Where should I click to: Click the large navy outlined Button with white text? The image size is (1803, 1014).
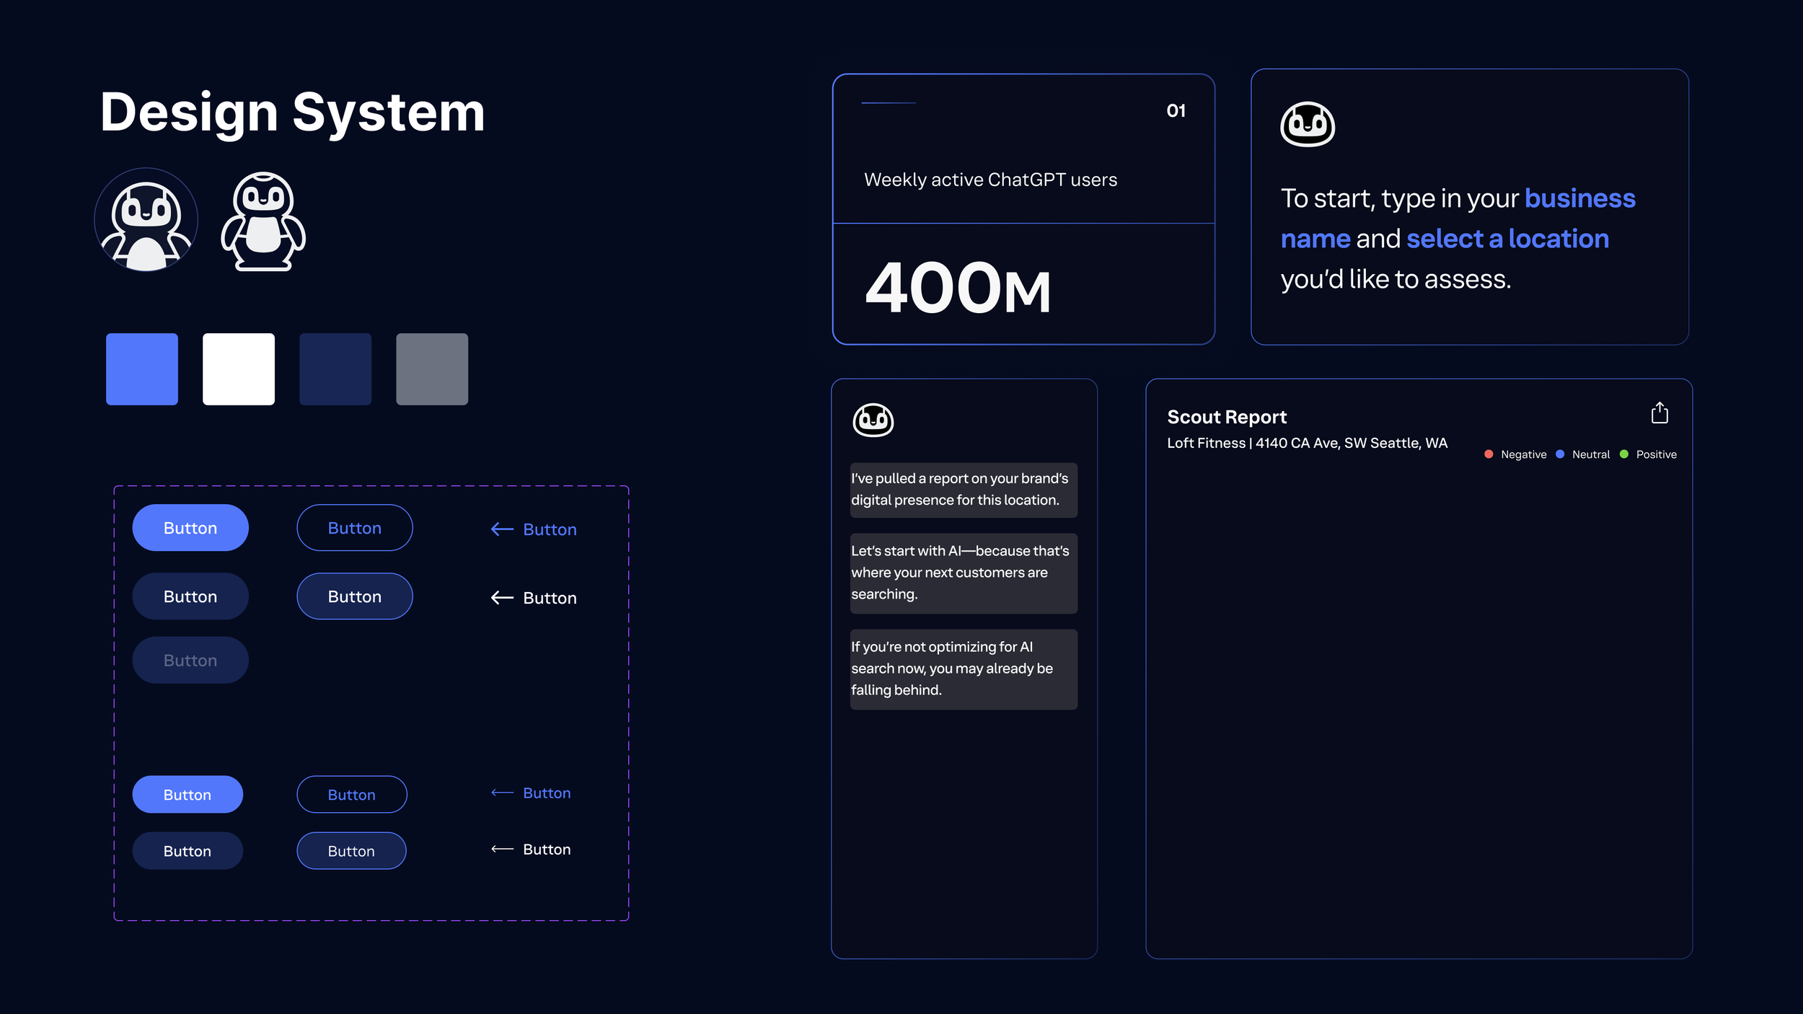(x=355, y=596)
